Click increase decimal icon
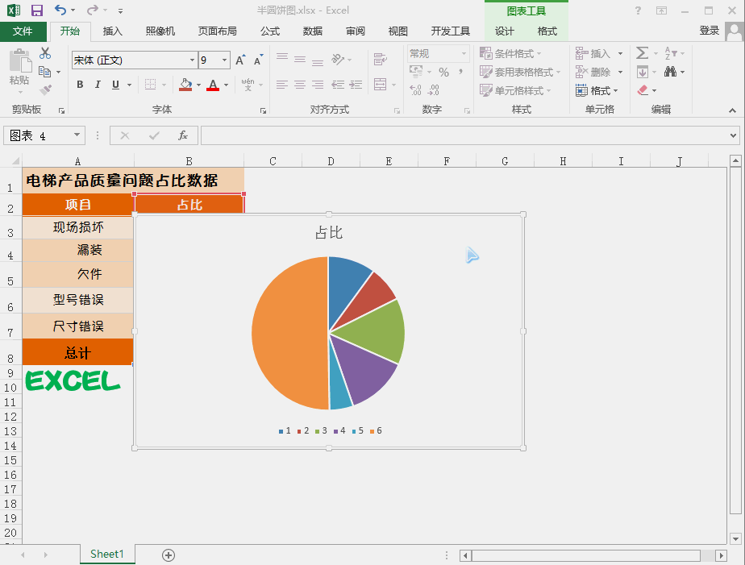745x565 pixels. 415,89
